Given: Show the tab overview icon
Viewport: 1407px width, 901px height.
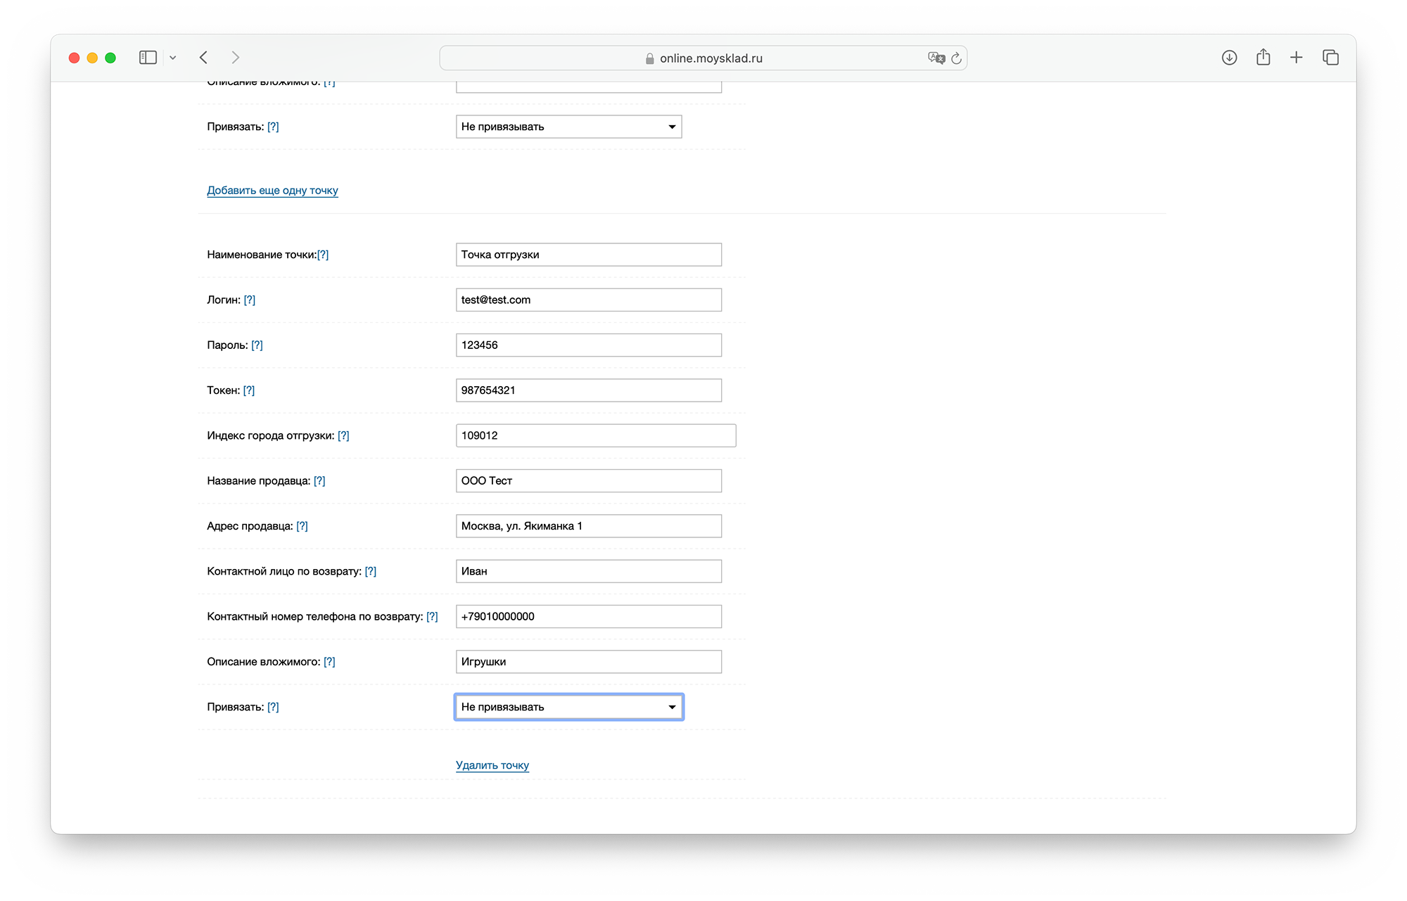Looking at the screenshot, I should (x=1330, y=58).
